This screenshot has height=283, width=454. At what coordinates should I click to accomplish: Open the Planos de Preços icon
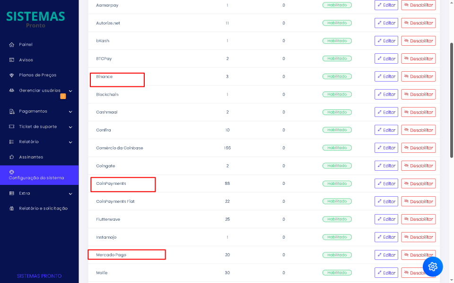11,75
